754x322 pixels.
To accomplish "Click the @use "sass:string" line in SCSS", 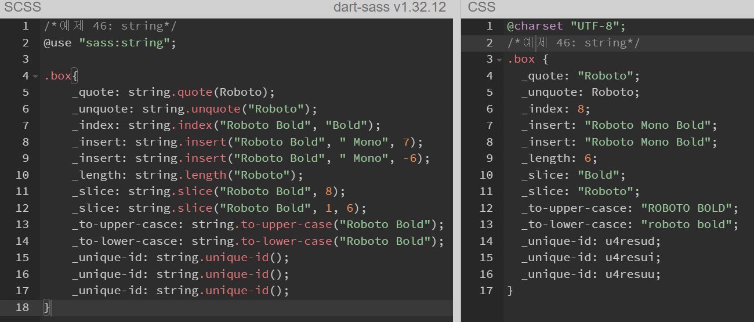I will point(110,43).
